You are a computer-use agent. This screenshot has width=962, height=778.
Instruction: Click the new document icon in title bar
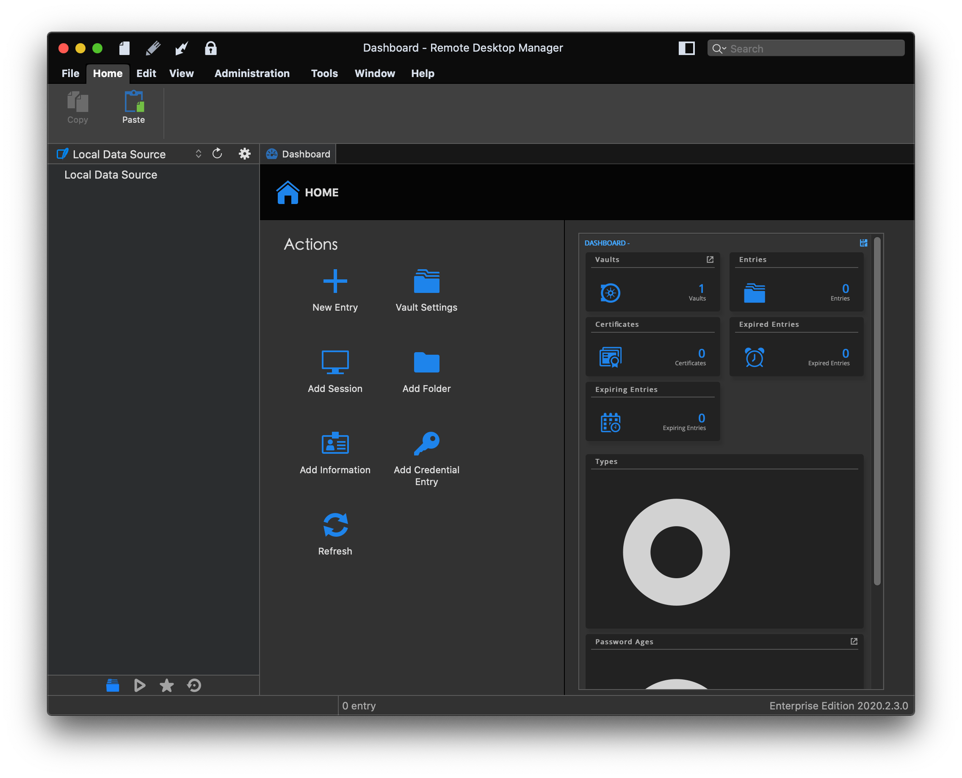pos(124,48)
